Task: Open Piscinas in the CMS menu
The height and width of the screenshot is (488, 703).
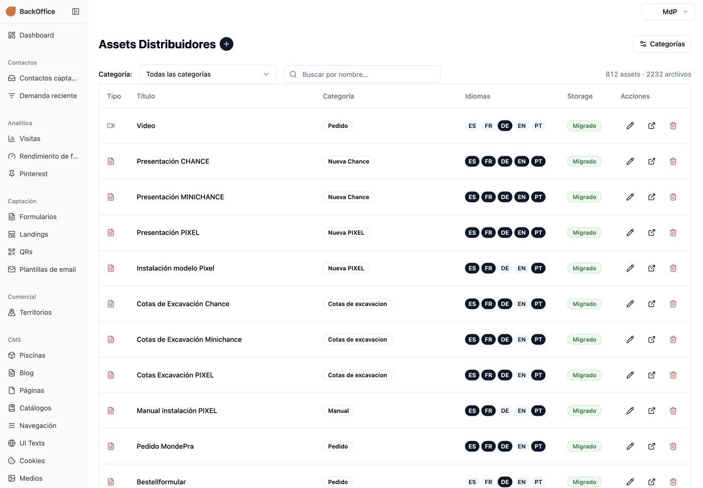Action: (43, 355)
